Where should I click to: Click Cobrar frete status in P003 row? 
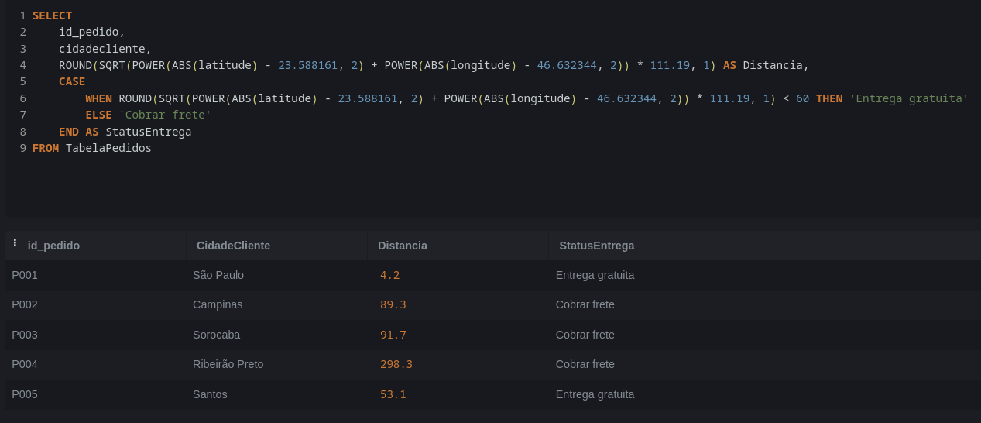pyautogui.click(x=585, y=335)
